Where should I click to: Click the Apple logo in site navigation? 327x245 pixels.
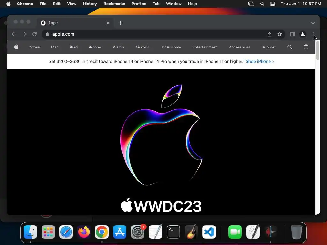coord(16,47)
